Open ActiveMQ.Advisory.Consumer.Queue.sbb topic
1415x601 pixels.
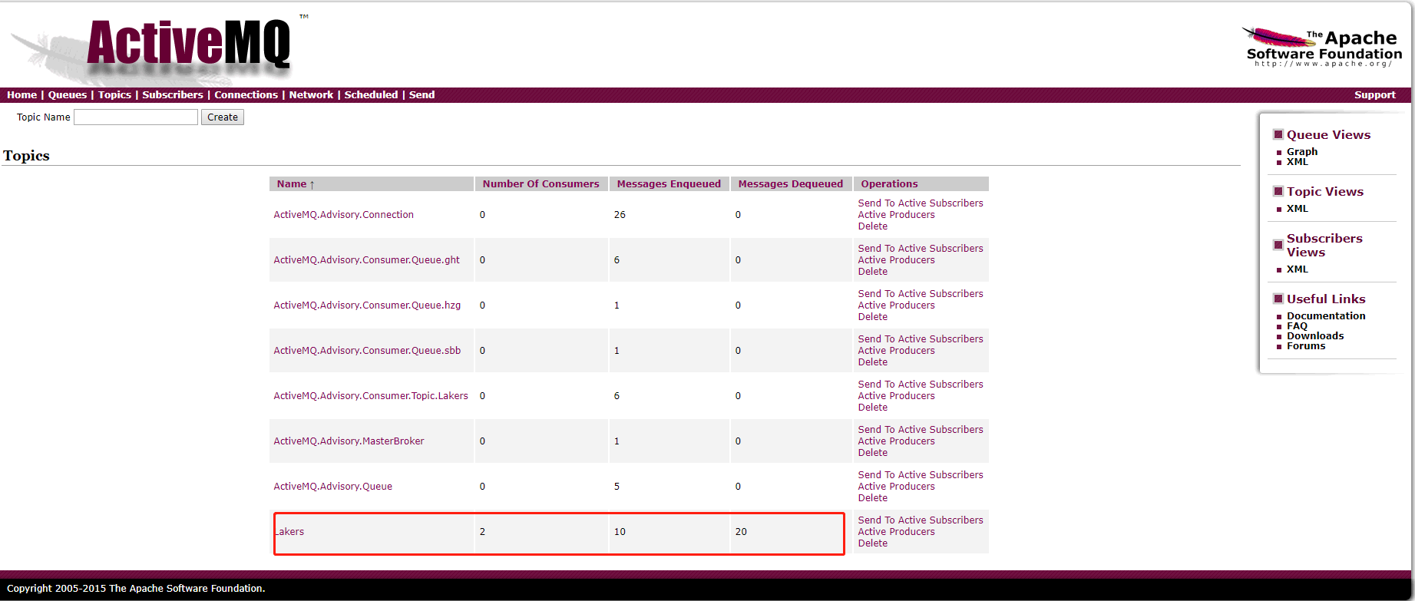pos(367,351)
